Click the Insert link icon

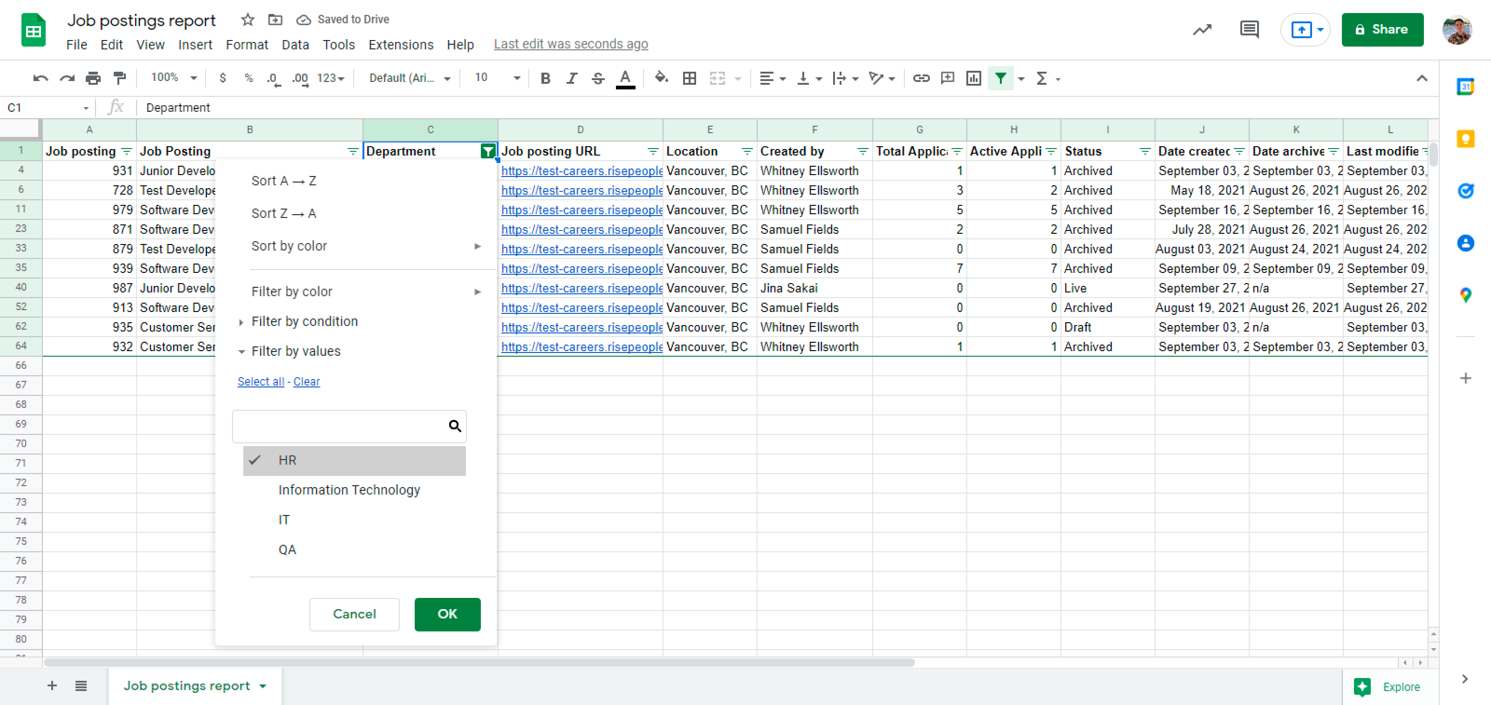click(x=921, y=78)
